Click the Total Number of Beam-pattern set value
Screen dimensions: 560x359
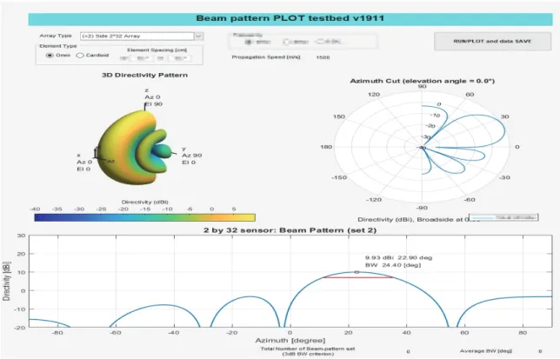pos(408,351)
